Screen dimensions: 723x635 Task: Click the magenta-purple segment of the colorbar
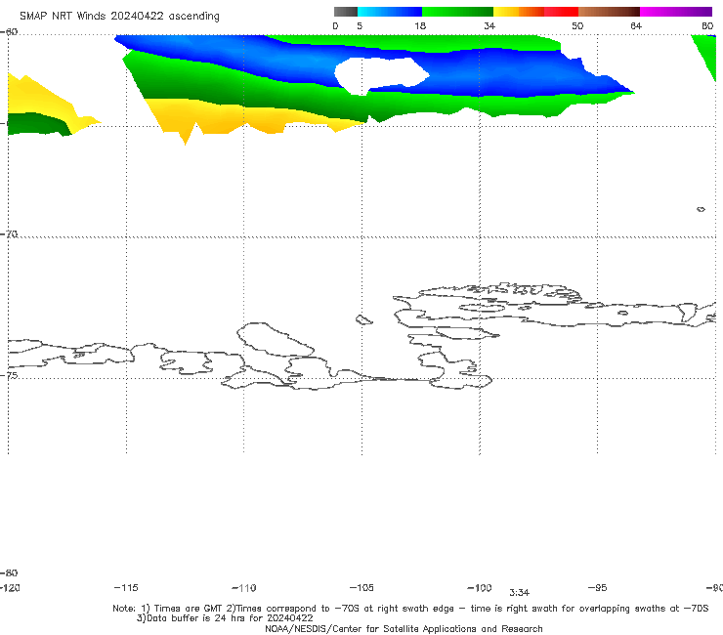click(676, 12)
